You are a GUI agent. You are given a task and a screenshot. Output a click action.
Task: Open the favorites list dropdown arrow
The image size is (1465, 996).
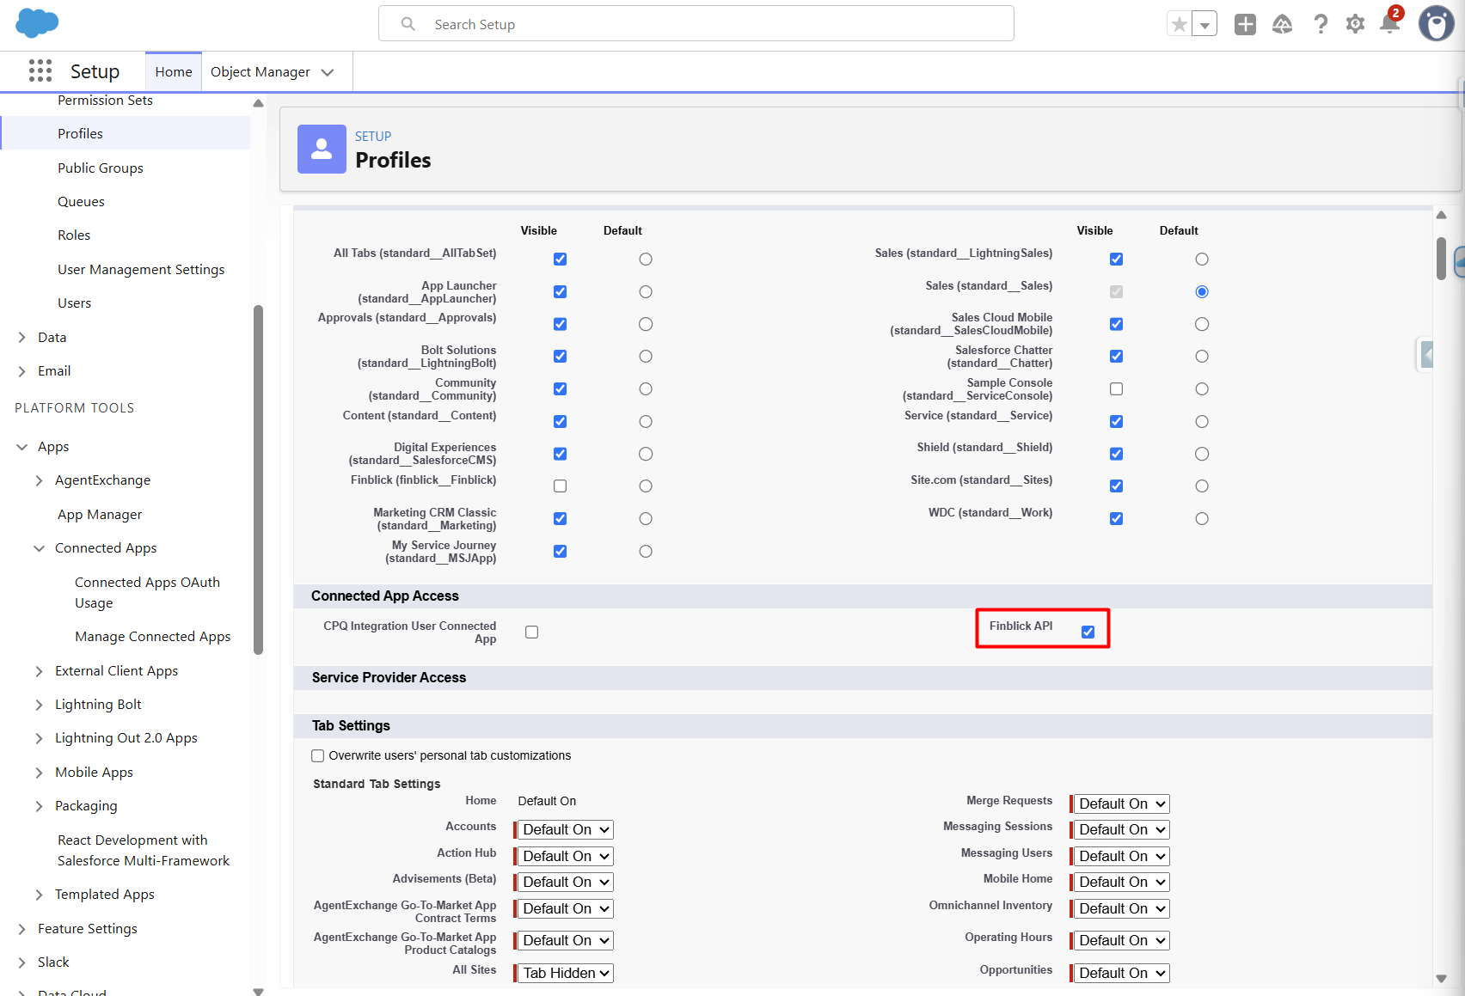point(1205,25)
